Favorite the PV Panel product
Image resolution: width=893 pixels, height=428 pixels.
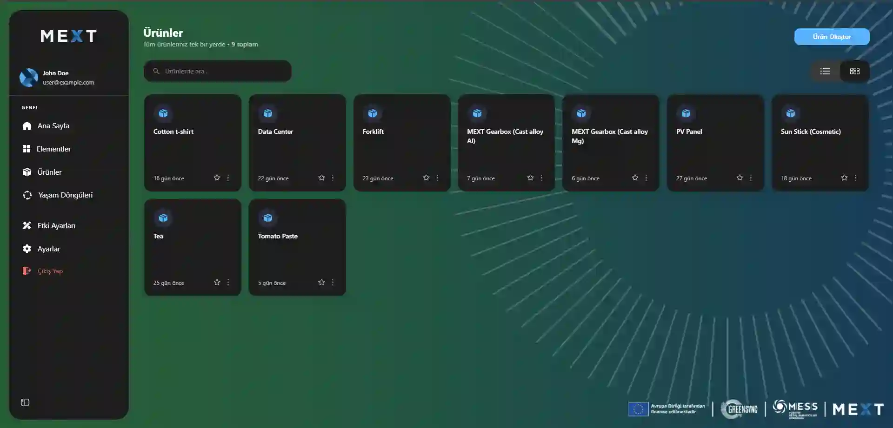pos(740,178)
